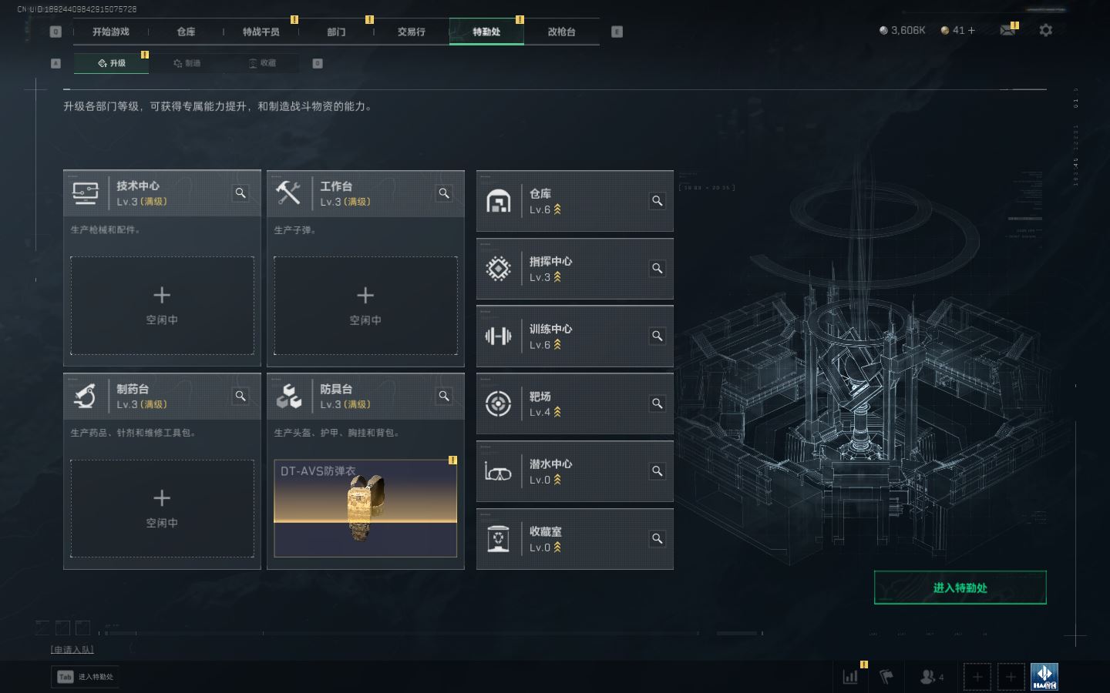Add production in idle 制药台 slot
The image size is (1110, 693).
pos(162,508)
